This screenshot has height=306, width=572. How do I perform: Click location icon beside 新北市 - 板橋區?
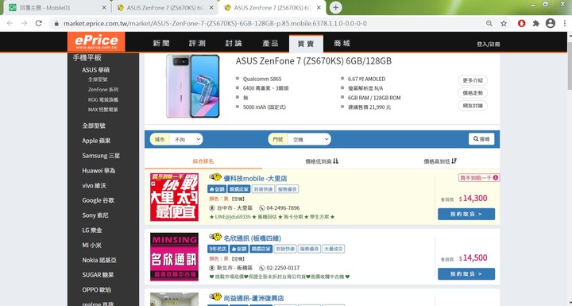212,268
